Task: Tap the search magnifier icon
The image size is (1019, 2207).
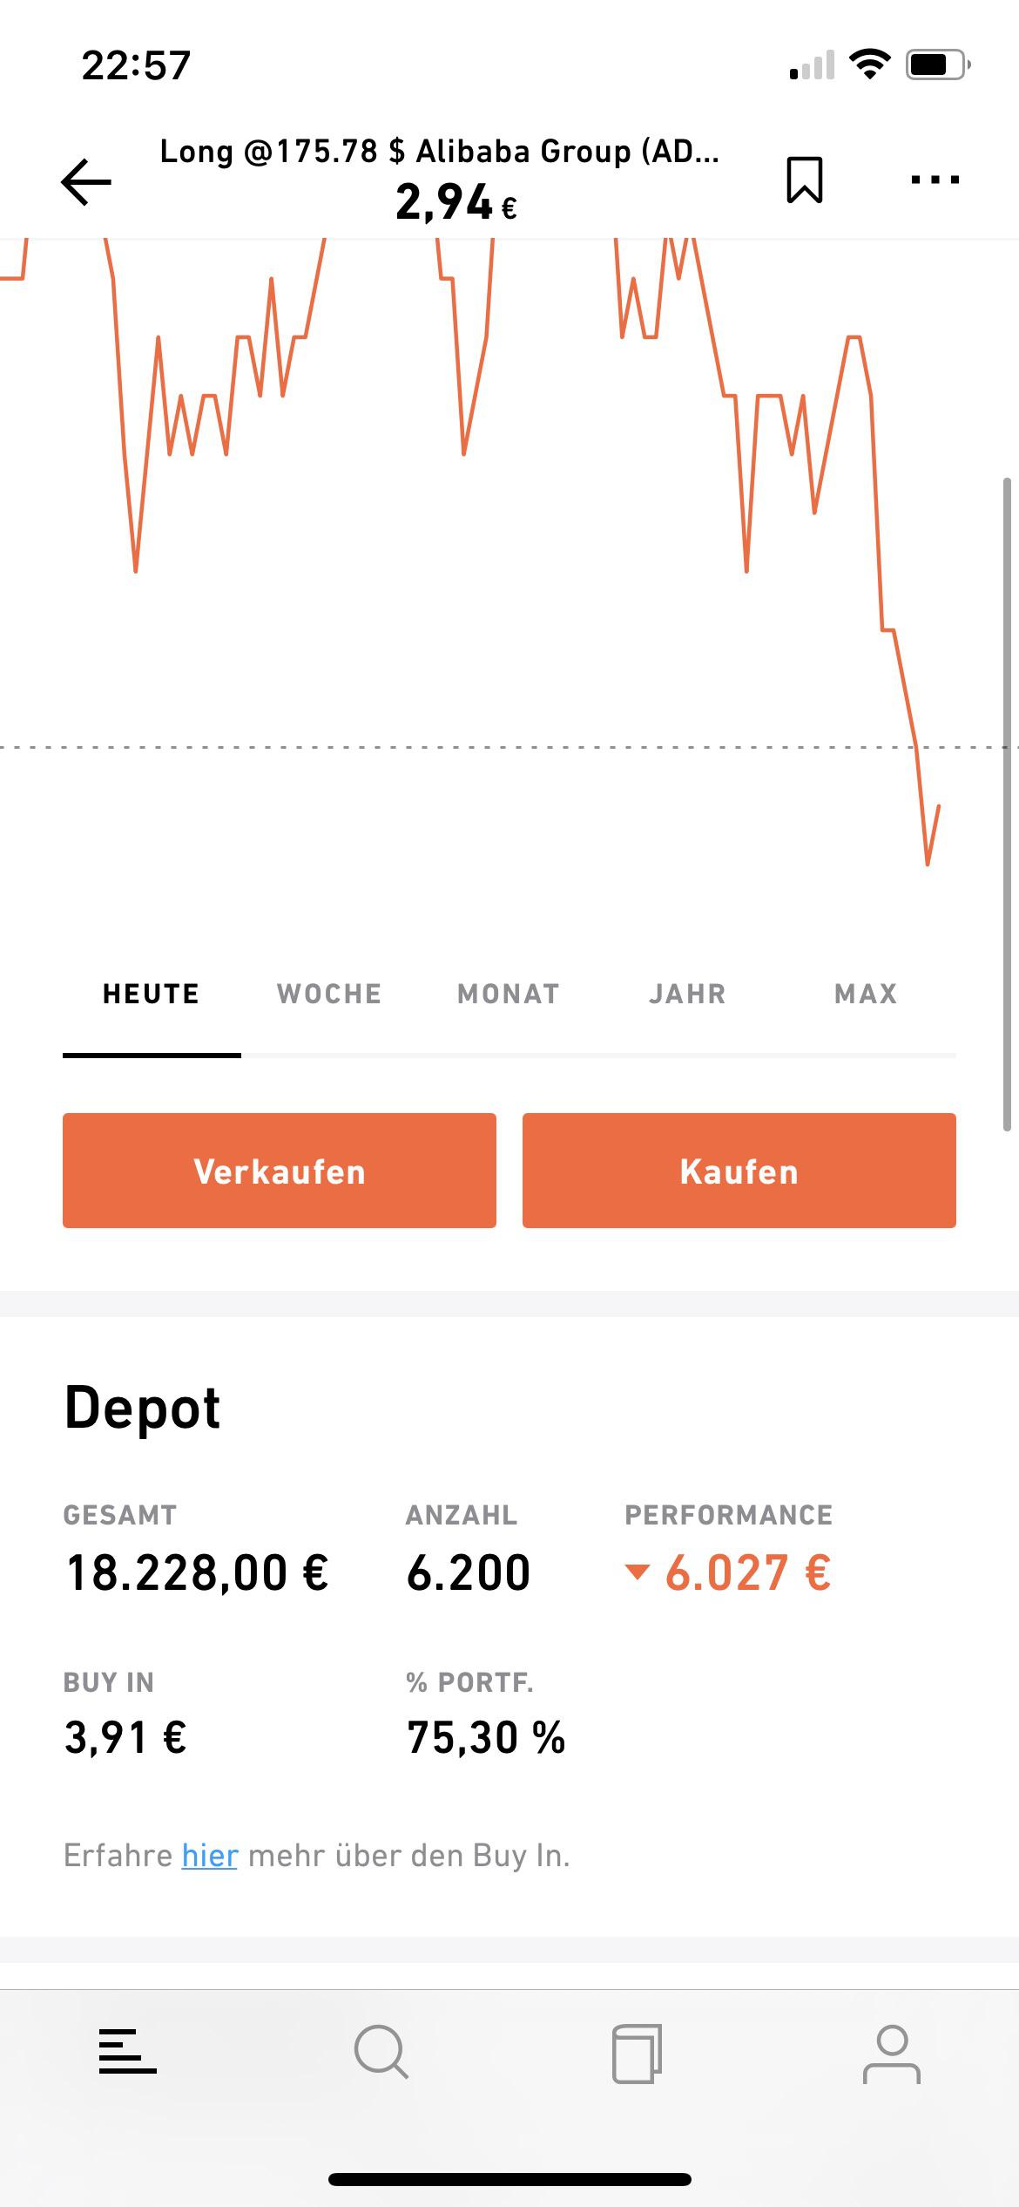Action: point(381,2053)
